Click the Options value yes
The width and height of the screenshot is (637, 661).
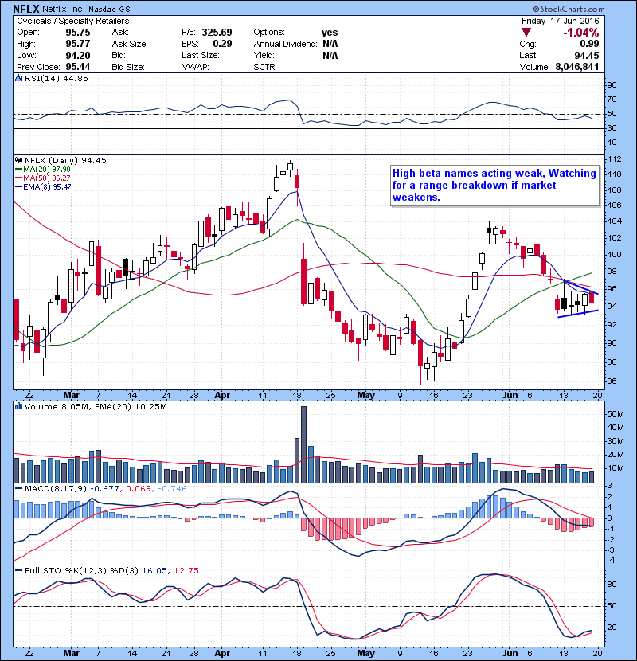(x=330, y=33)
